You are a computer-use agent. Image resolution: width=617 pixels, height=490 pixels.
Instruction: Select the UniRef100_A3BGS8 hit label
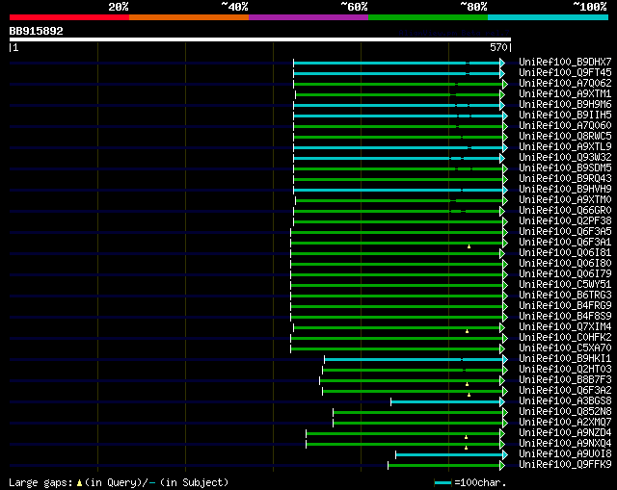551,400
